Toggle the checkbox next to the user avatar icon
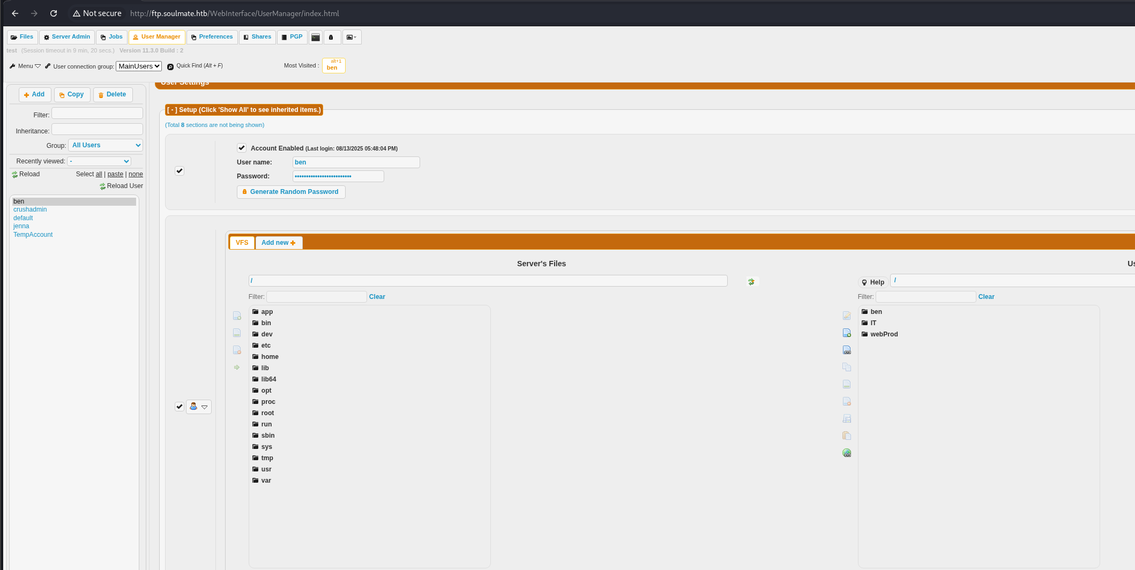1135x570 pixels. click(x=179, y=407)
